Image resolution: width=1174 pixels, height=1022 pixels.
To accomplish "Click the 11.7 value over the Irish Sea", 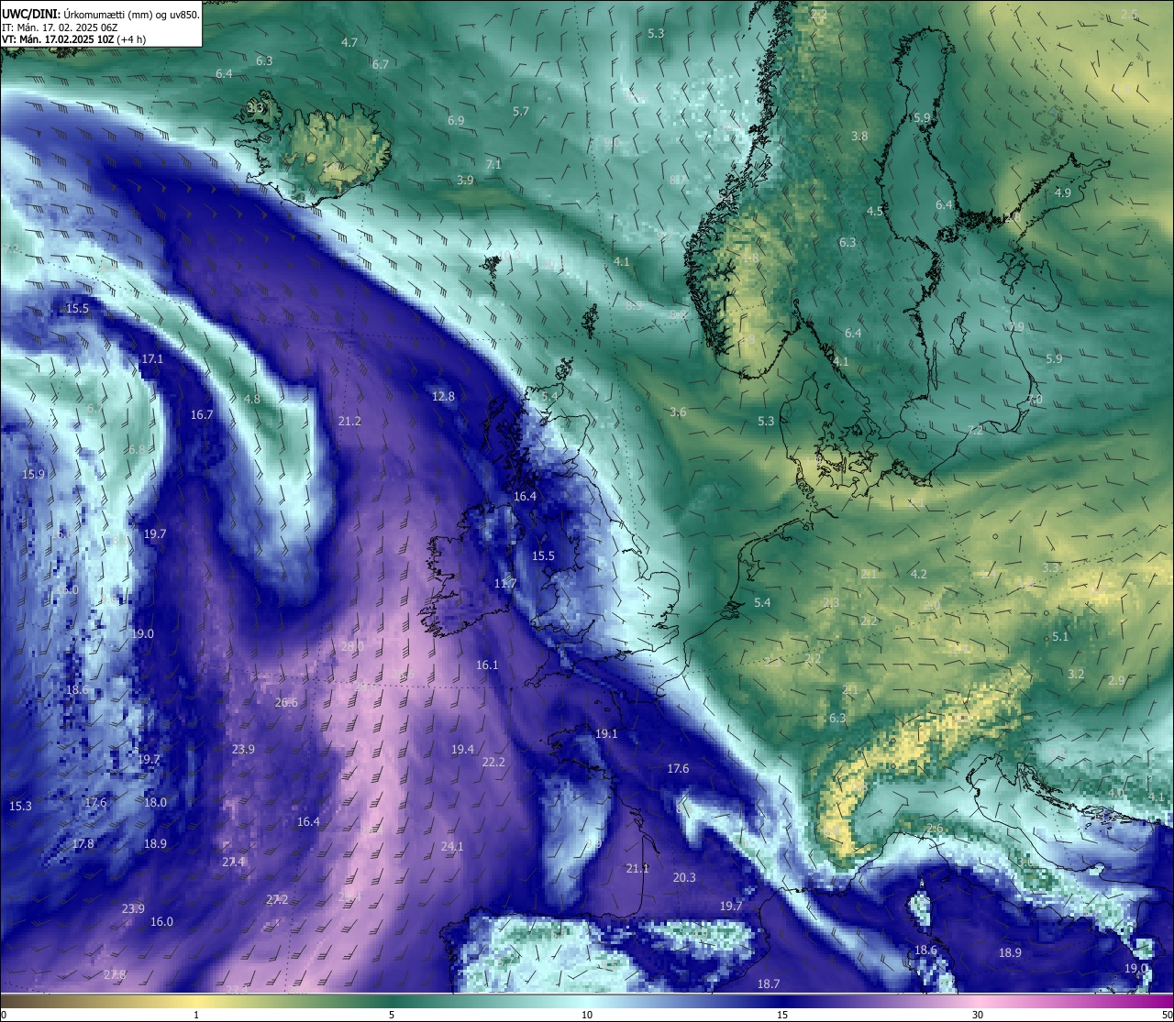I will [x=505, y=584].
